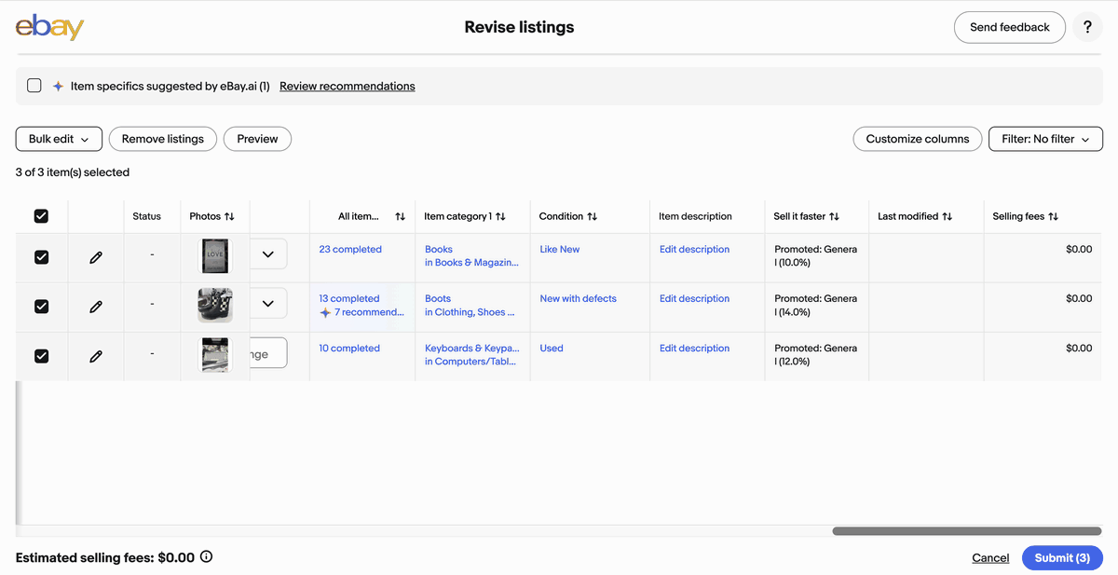Uncheck the Books listing row checkbox
Screen dimensions: 1118x575
click(x=41, y=257)
